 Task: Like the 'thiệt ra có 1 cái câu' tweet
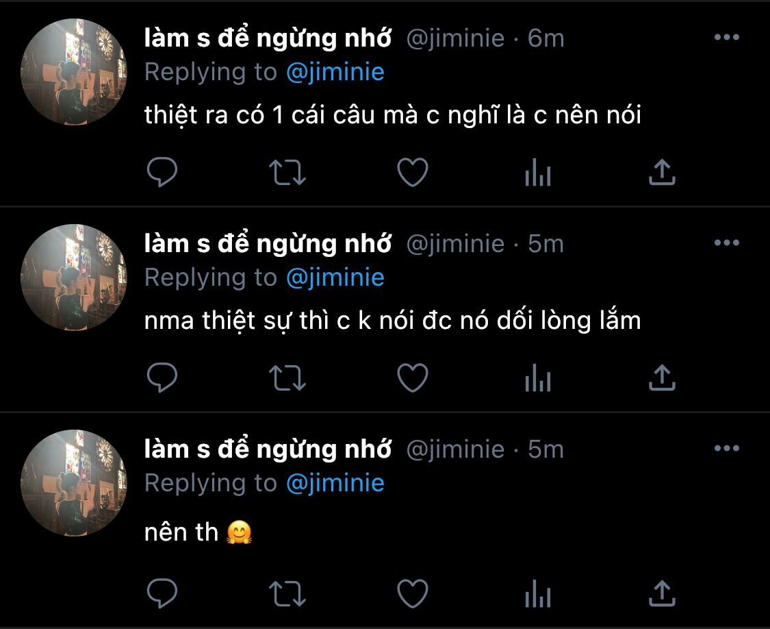(413, 172)
